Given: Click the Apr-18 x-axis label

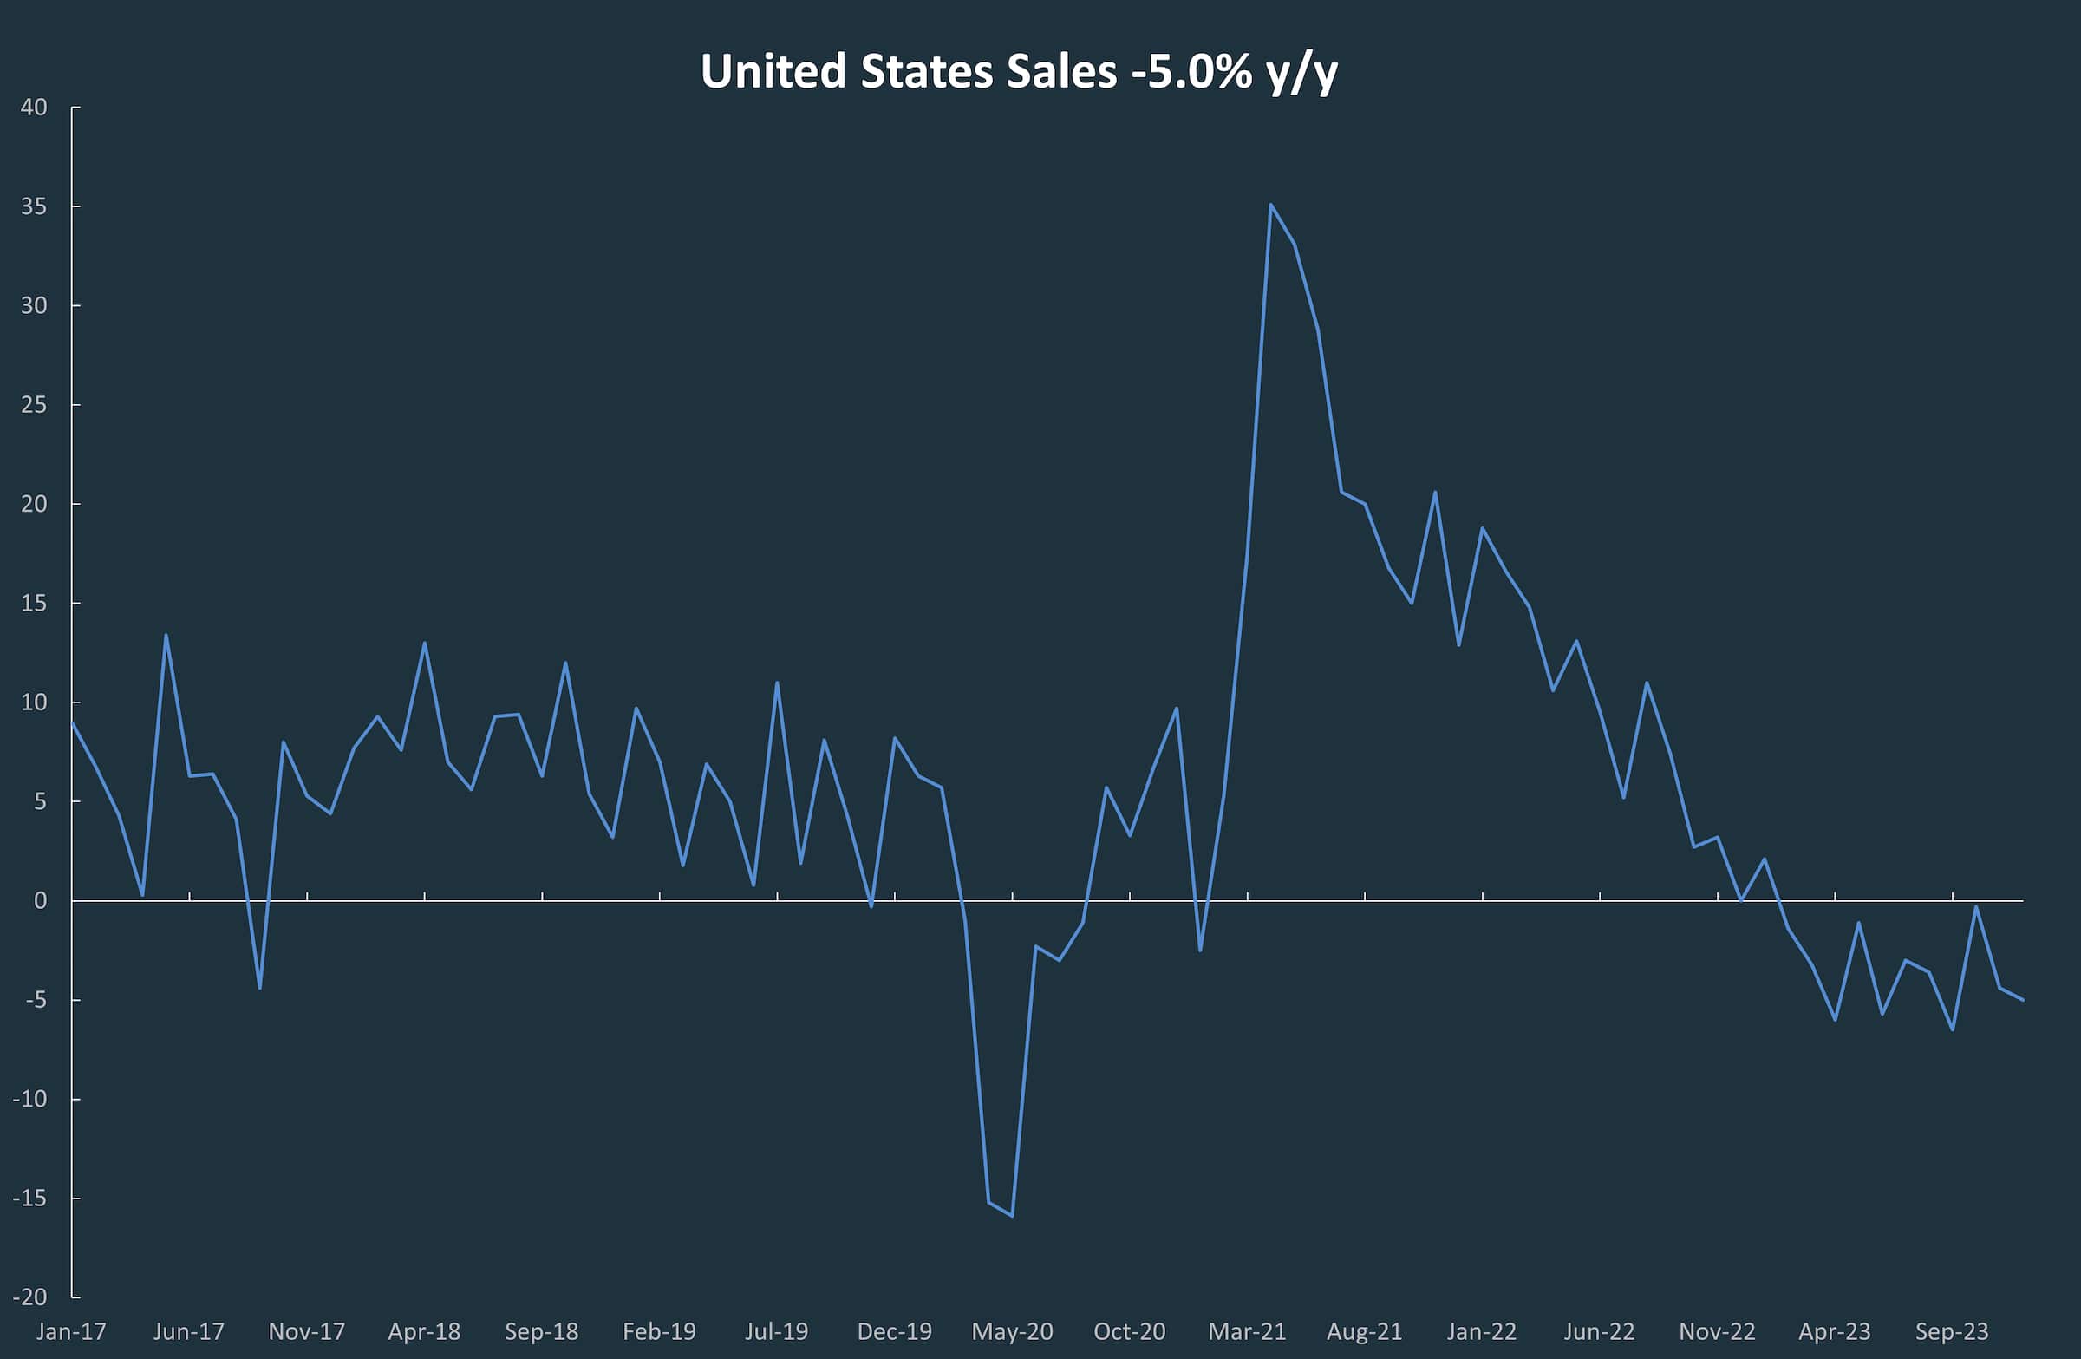Looking at the screenshot, I should tap(424, 1331).
